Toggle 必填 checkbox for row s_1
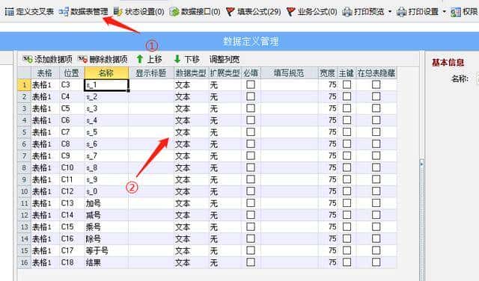Image resolution: width=479 pixels, height=281 pixels. tap(251, 84)
